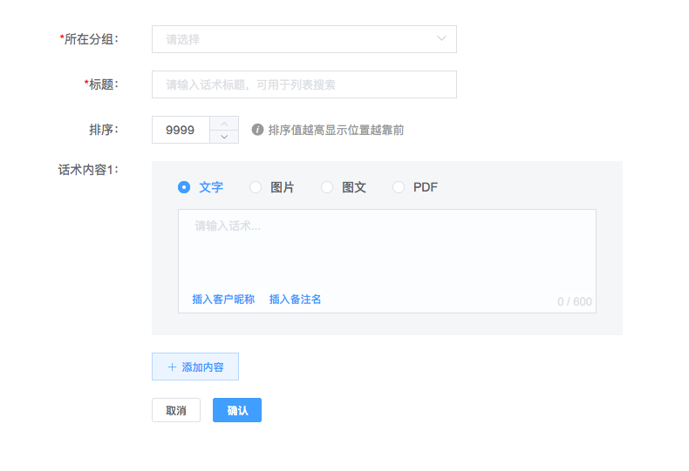The height and width of the screenshot is (471, 689).
Task: Click the 标题 field label
Action: click(101, 84)
